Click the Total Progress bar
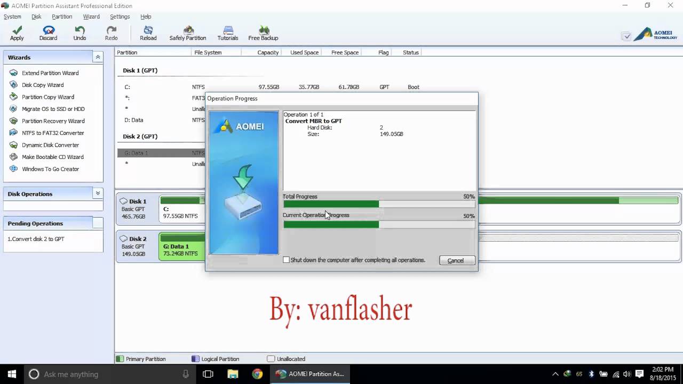Screen dimensions: 683x384 click(x=379, y=204)
